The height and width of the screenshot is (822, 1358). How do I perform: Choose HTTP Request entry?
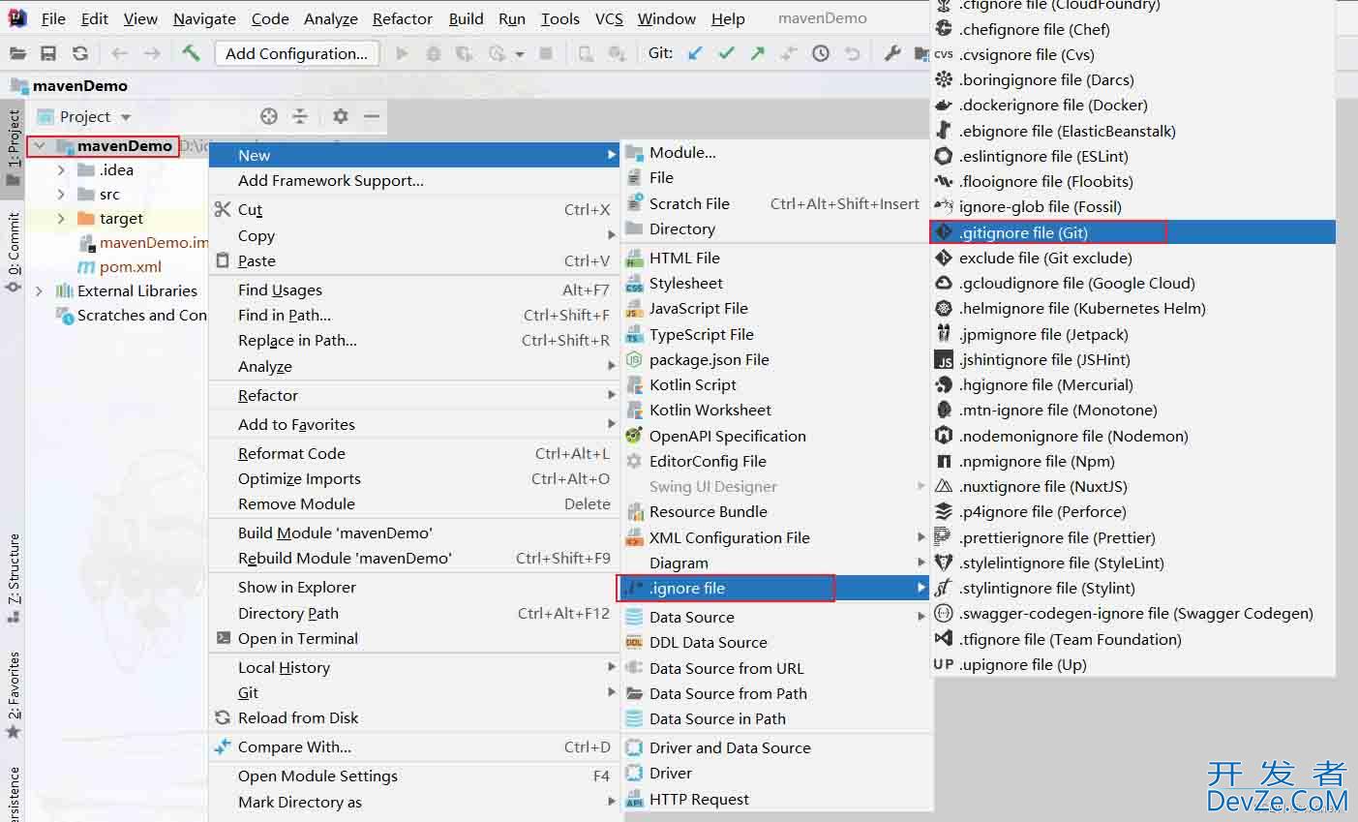click(x=774, y=799)
